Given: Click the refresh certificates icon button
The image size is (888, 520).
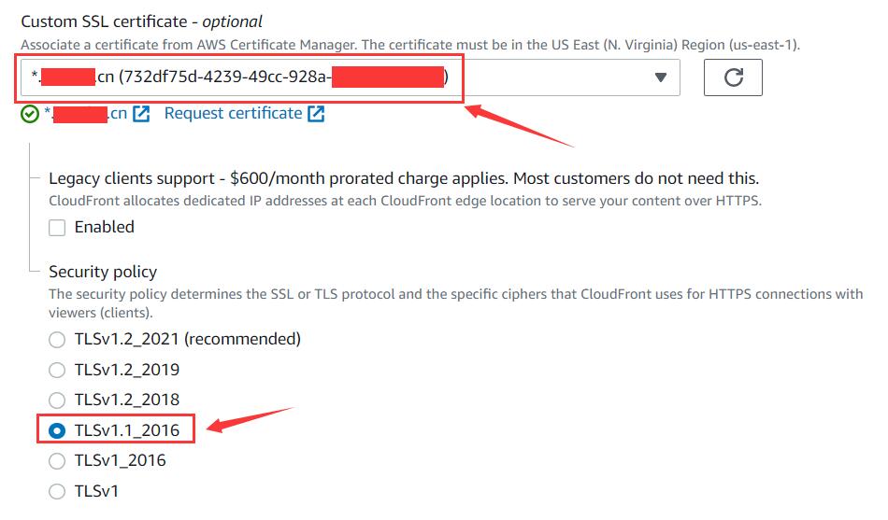Looking at the screenshot, I should tap(733, 77).
